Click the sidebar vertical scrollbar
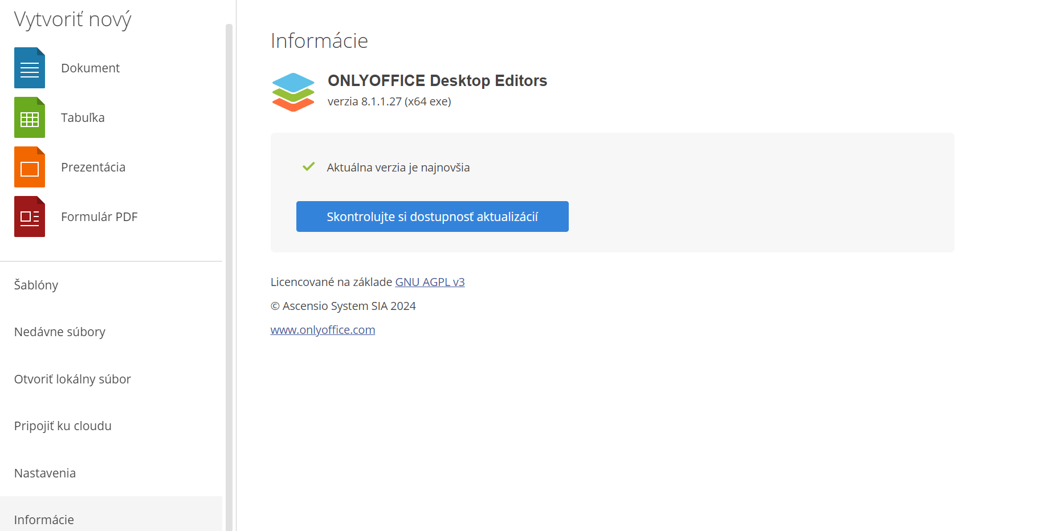This screenshot has height=531, width=1064. (x=229, y=277)
